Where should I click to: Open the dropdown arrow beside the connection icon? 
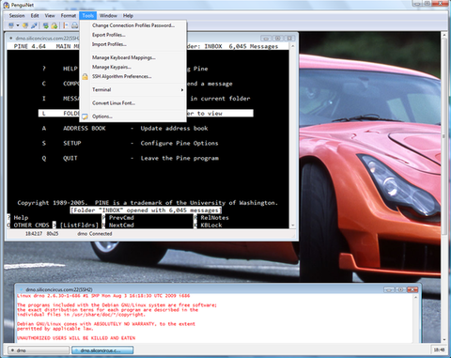[x=18, y=25]
